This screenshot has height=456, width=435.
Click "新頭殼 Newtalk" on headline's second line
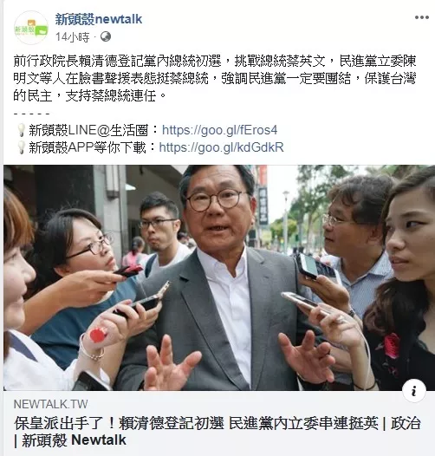[74, 440]
